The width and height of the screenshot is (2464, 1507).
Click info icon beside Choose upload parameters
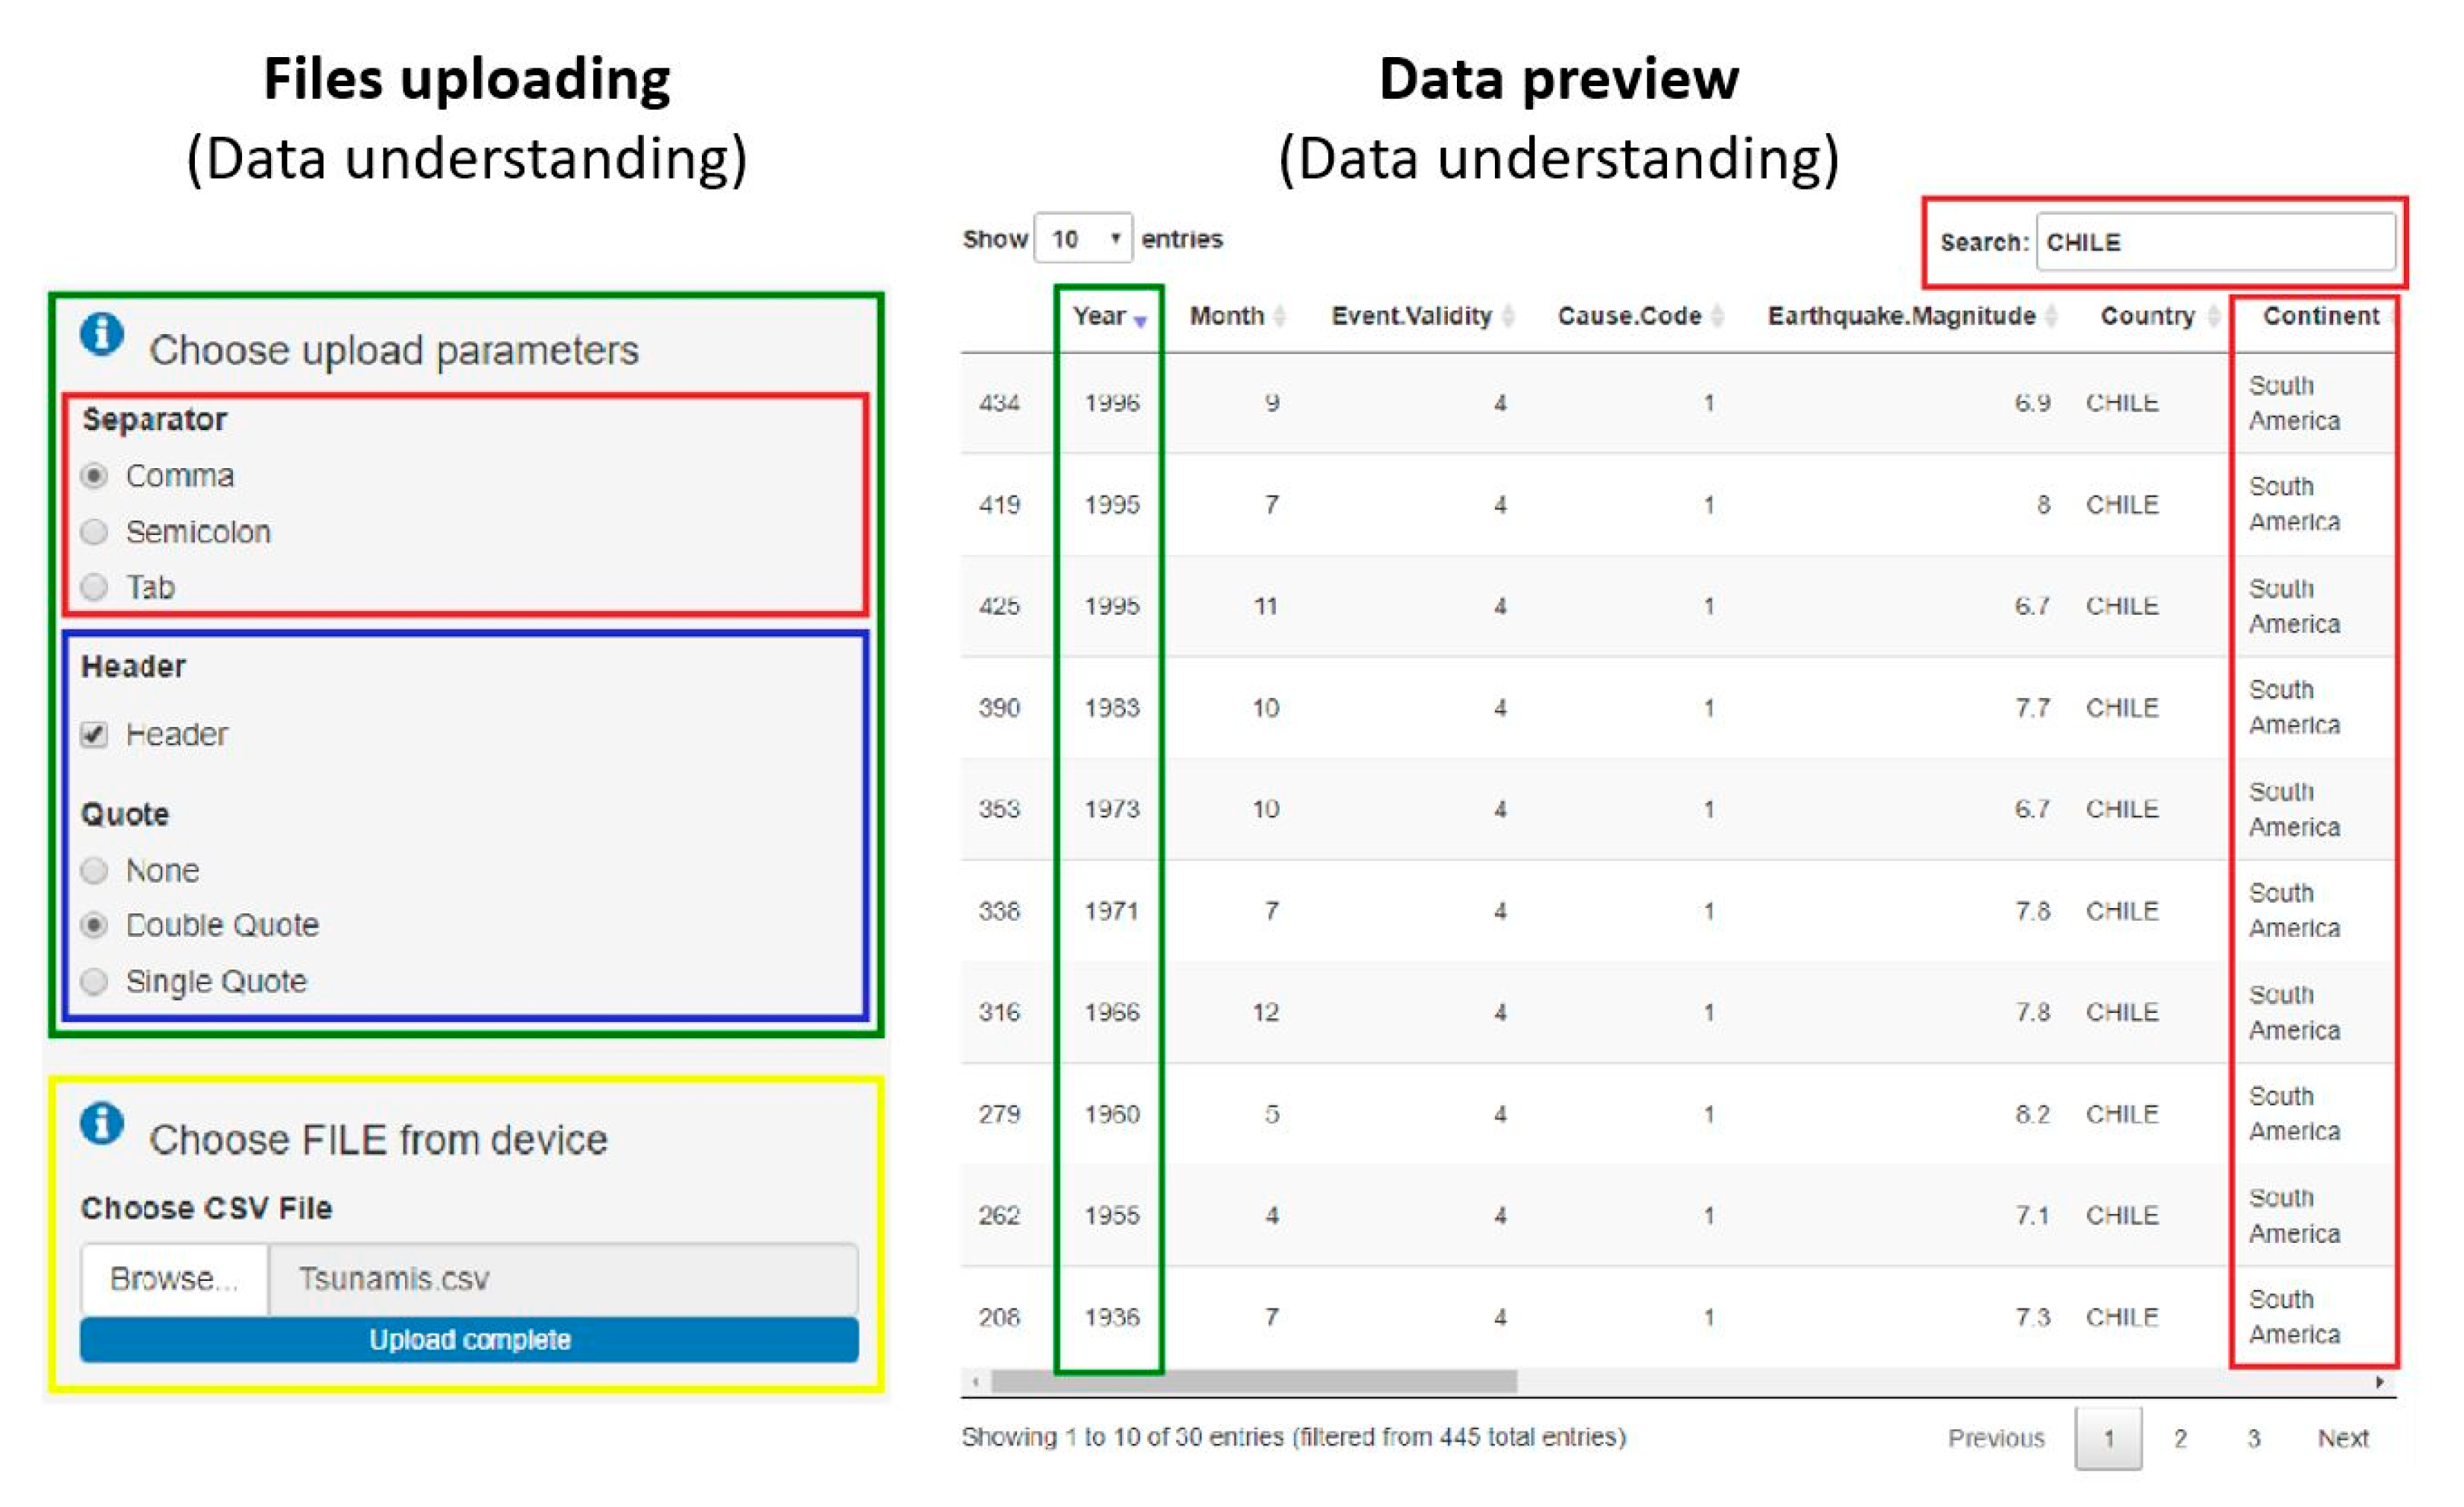coord(102,334)
